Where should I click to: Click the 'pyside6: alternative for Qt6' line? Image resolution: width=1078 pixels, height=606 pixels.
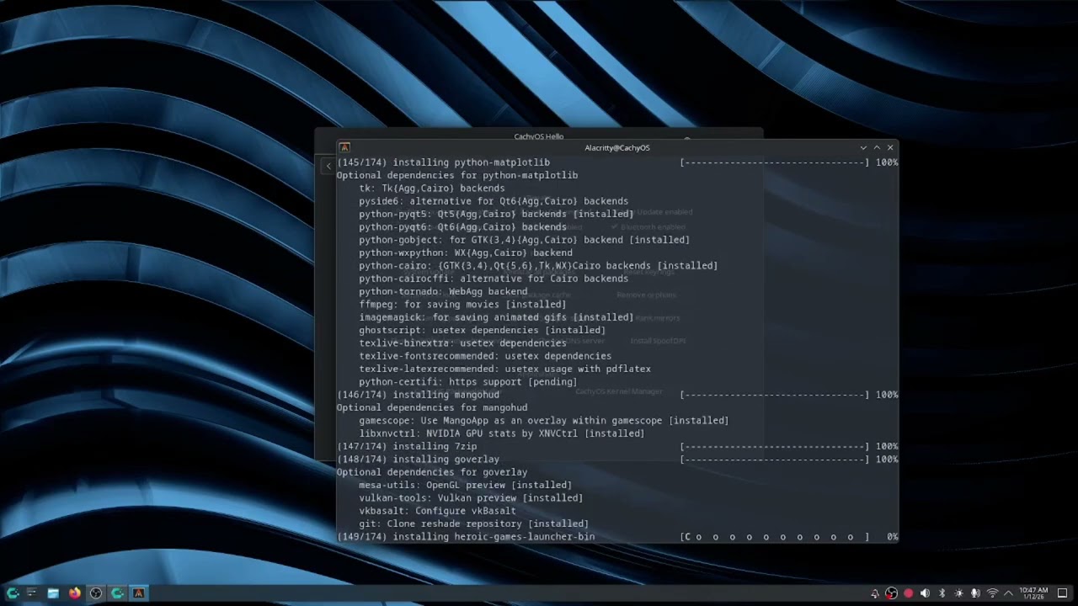click(x=494, y=201)
